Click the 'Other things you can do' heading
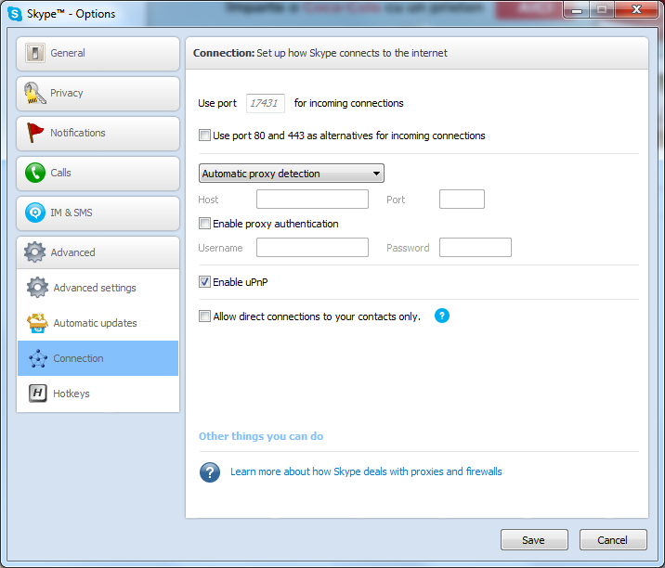The width and height of the screenshot is (665, 568). click(261, 436)
